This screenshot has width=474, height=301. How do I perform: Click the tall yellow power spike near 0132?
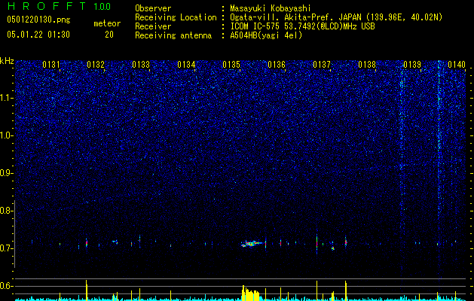(x=87, y=290)
